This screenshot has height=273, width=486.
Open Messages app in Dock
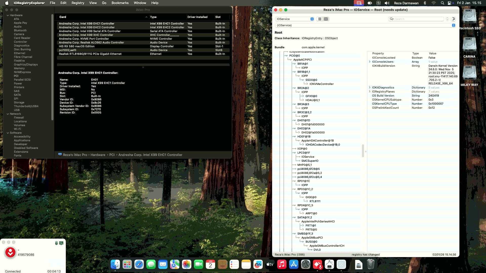[151, 265]
